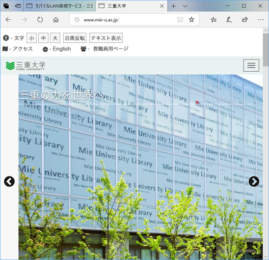Image resolution: width=269 pixels, height=260 pixels.
Task: Refresh the page with the reload icon
Action: 40,20
